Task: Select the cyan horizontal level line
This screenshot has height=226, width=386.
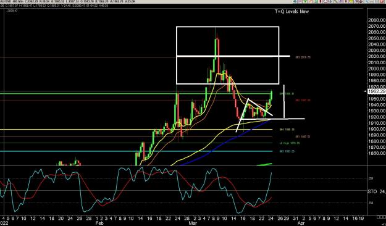Action: pos(136,151)
